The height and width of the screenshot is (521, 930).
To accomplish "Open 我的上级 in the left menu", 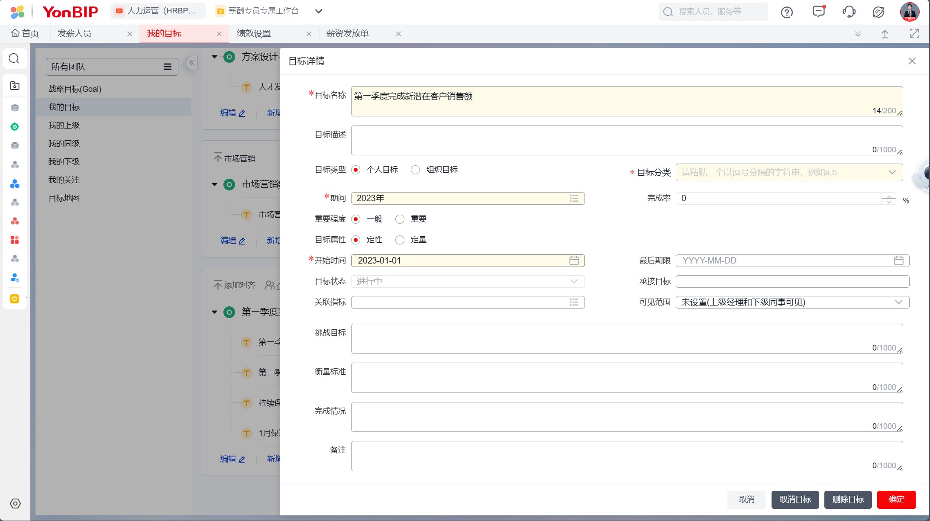I will click(x=64, y=125).
